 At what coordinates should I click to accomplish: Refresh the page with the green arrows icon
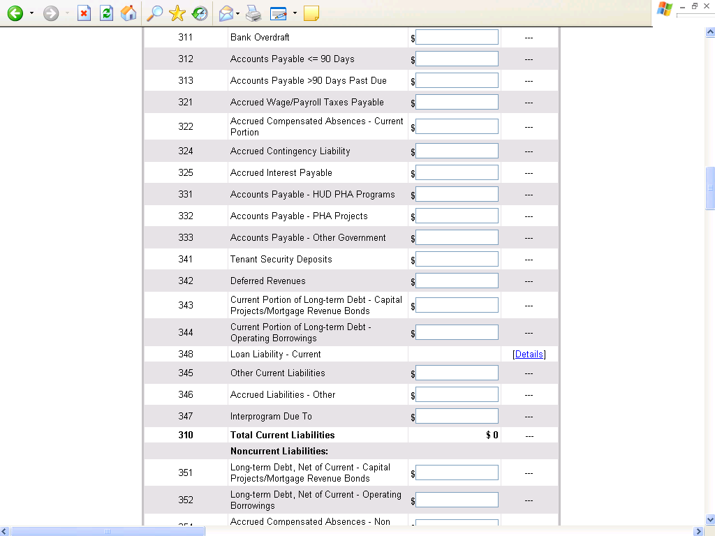coord(106,13)
